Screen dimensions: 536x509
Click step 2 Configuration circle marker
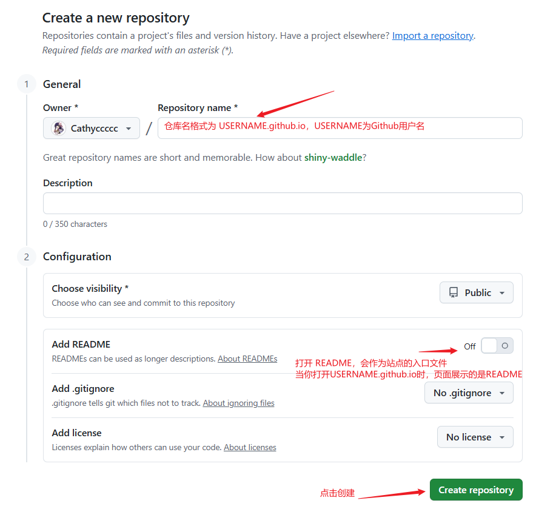[x=26, y=257]
